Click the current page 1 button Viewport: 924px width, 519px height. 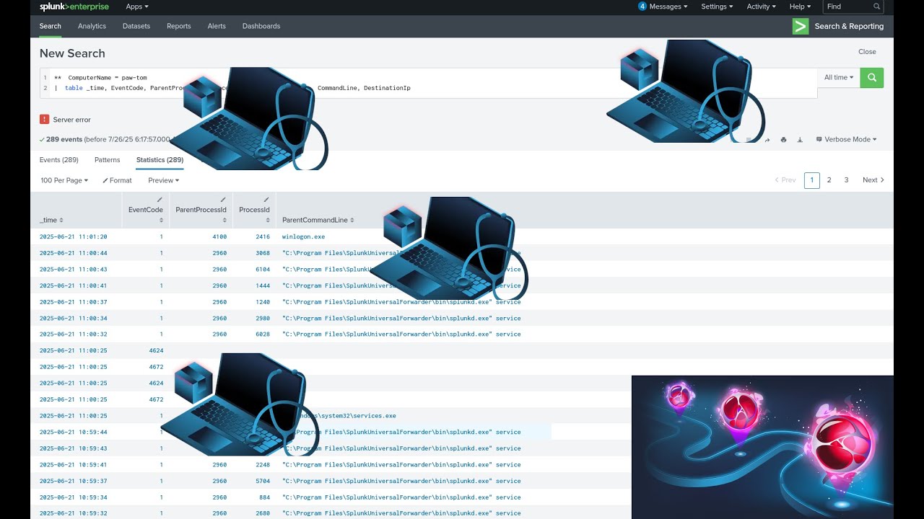pyautogui.click(x=812, y=180)
